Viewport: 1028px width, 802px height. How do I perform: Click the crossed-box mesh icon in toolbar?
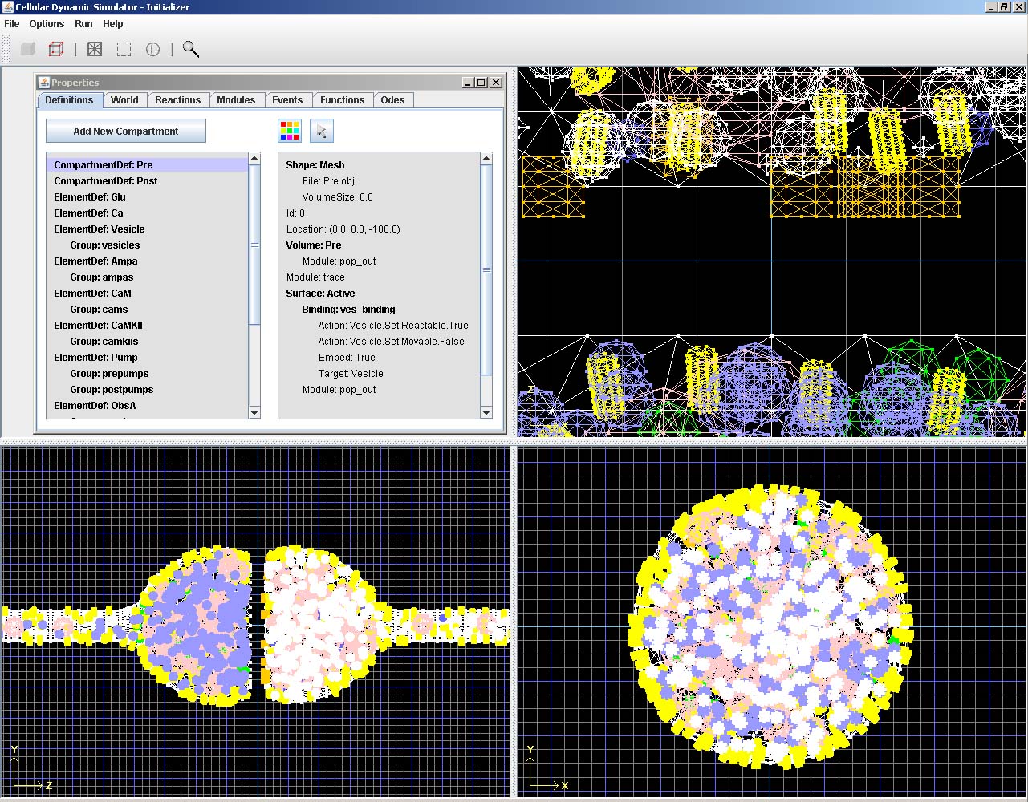(x=95, y=49)
